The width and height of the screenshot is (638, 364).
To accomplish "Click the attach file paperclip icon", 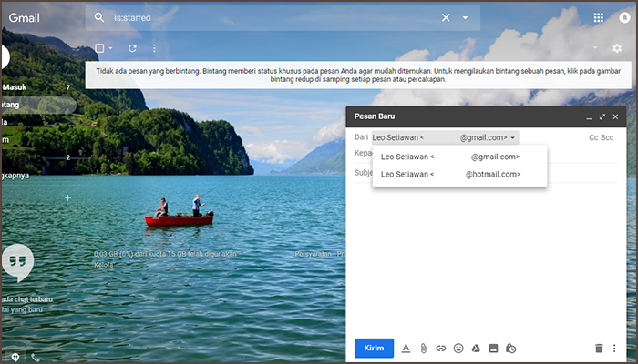I will click(423, 348).
